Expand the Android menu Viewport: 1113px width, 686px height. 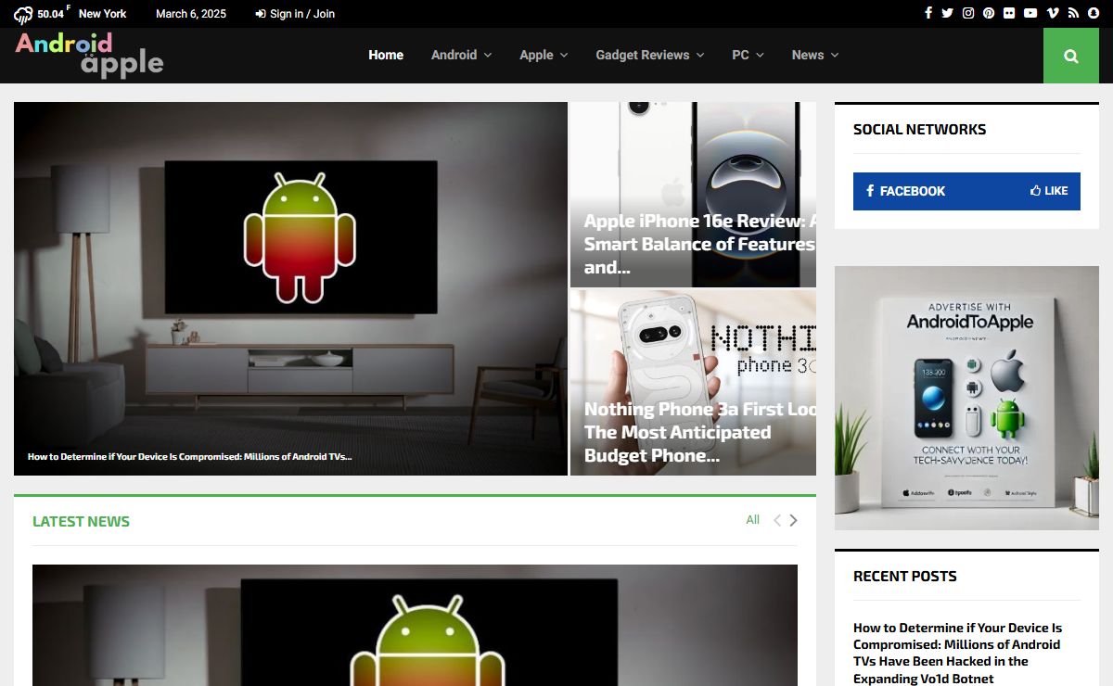[461, 55]
